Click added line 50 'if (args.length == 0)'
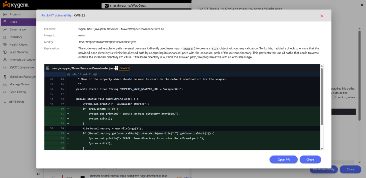 (100, 109)
